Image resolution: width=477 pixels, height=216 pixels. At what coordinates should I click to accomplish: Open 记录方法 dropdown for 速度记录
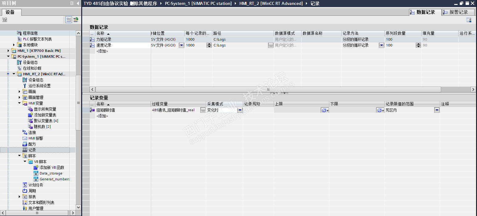(381, 45)
